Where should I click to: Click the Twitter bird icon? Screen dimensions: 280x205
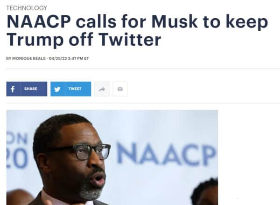tap(57, 89)
